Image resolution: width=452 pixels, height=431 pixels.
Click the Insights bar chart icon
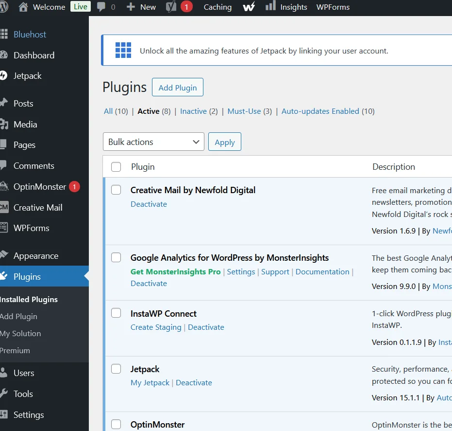coord(270,7)
